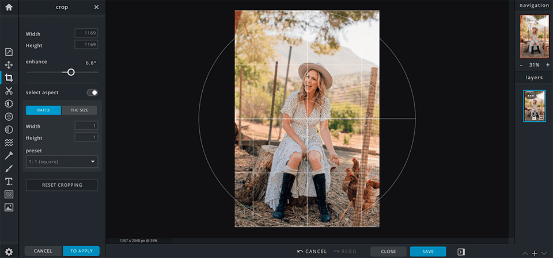Screen dimensions: 553x258
Task: Add a new layer with plus
Action: 535,253
